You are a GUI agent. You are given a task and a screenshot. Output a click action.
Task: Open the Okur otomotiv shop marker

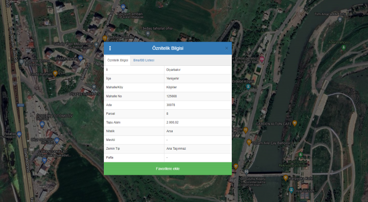tap(57, 140)
